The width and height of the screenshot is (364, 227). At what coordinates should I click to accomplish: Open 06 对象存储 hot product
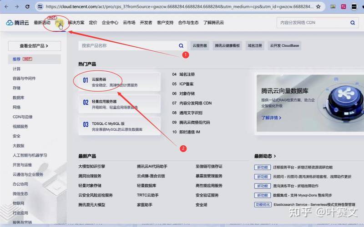click(x=183, y=94)
